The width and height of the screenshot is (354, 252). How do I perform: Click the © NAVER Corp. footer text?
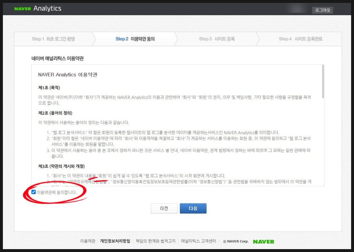click(236, 242)
